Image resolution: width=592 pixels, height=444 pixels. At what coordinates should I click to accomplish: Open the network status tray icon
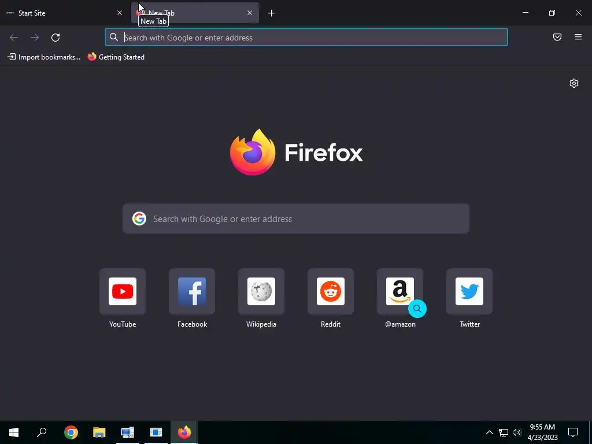coord(504,432)
